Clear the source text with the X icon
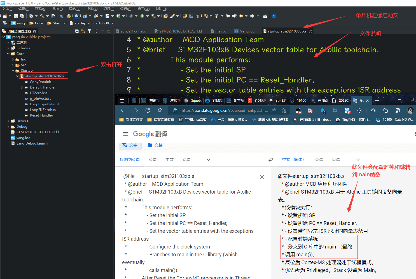This screenshot has width=416, height=279. pos(262,177)
